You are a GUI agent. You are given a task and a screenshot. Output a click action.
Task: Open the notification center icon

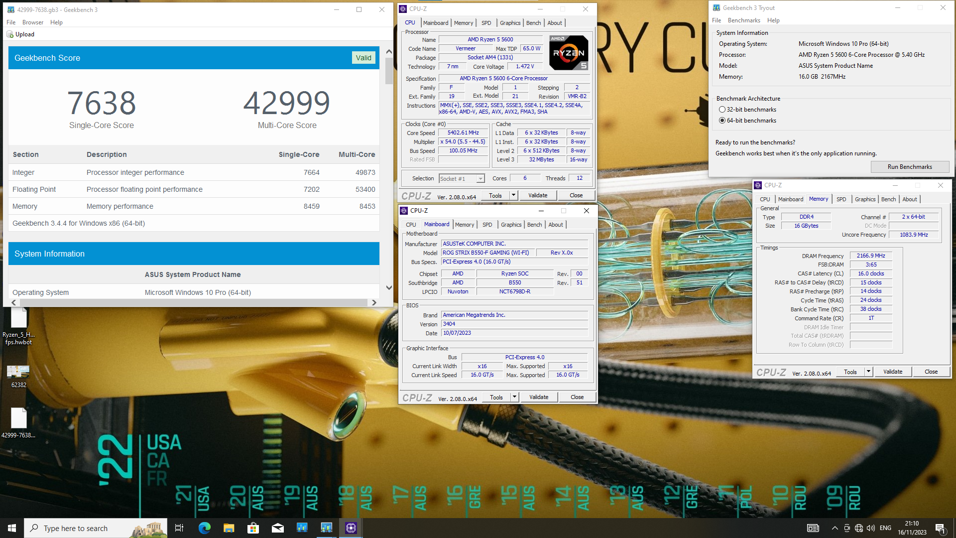940,528
